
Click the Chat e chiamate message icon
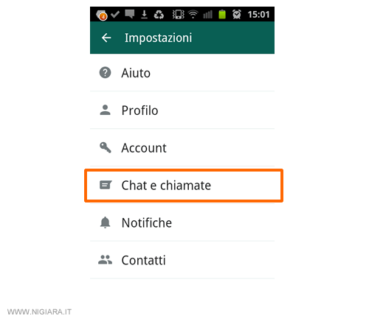pyautogui.click(x=106, y=185)
